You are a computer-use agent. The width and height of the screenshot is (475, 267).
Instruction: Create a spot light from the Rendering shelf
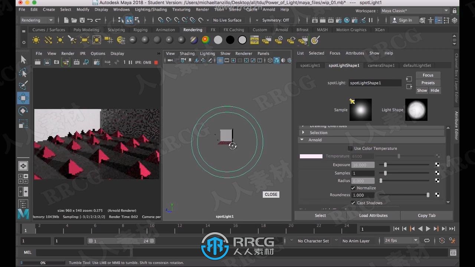click(72, 40)
